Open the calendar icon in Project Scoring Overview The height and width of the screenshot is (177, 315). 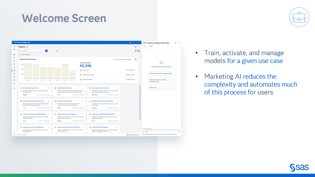[x=136, y=60]
